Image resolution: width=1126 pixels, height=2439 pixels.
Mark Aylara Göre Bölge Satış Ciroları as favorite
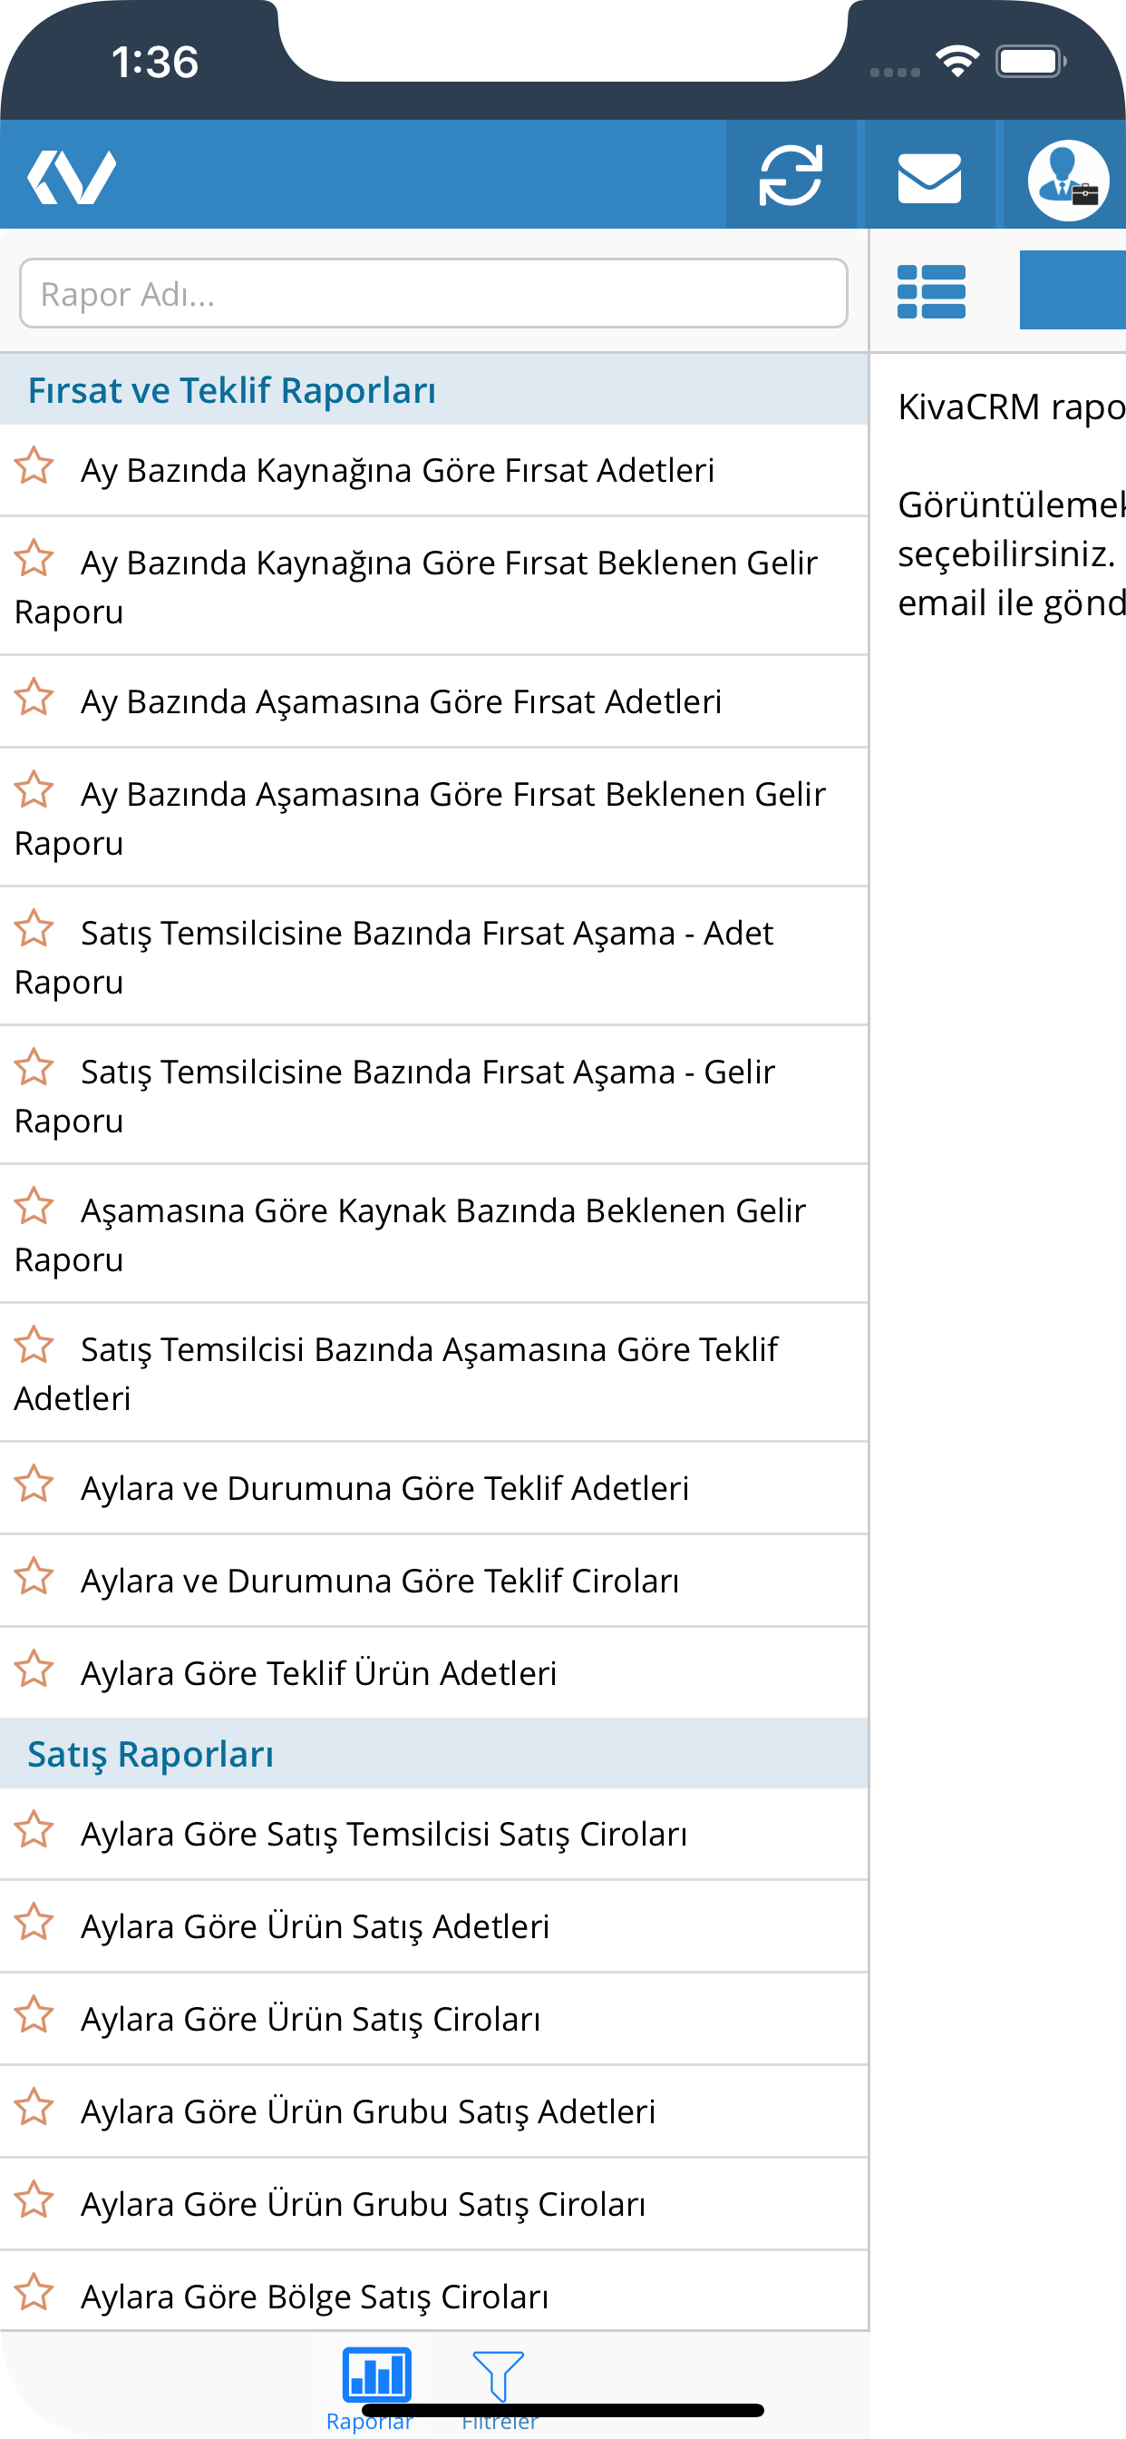click(x=34, y=2291)
